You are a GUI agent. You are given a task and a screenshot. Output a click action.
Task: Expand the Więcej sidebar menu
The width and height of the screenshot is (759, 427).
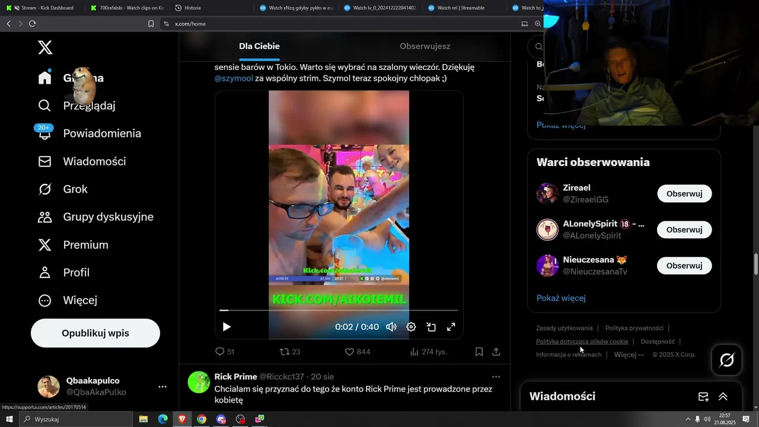click(x=68, y=301)
